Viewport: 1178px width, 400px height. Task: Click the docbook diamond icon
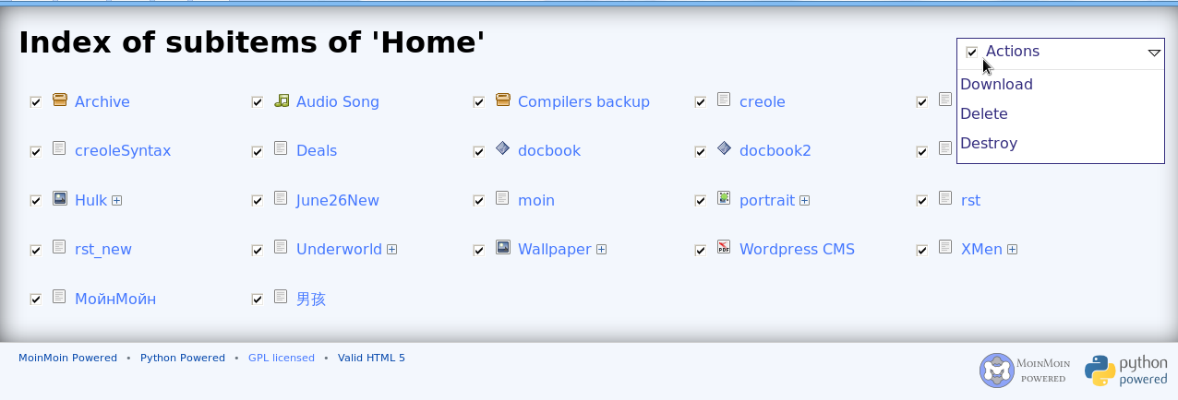pos(503,148)
